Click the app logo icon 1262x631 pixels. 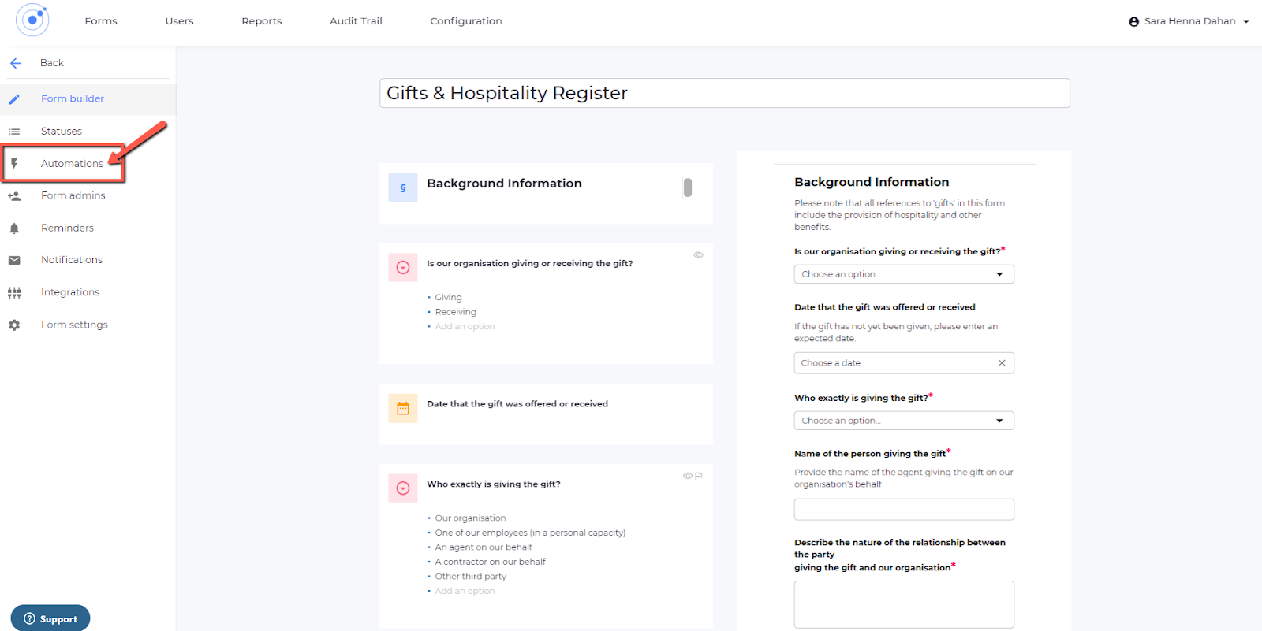(32, 20)
